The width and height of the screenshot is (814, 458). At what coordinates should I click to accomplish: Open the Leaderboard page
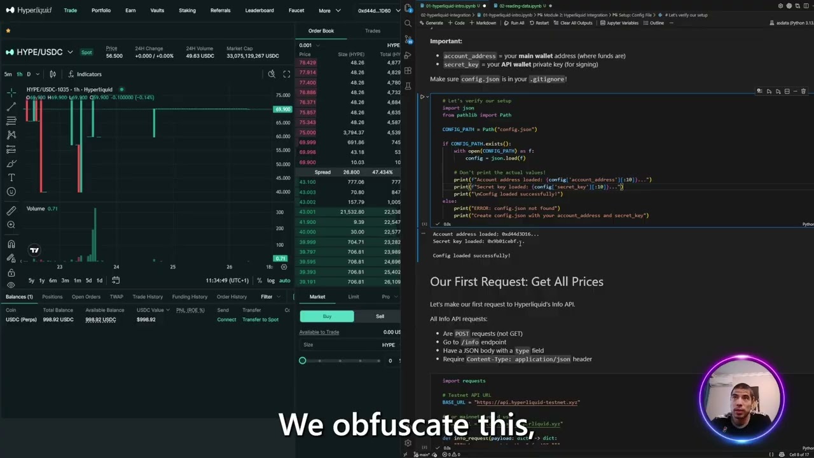(x=259, y=10)
